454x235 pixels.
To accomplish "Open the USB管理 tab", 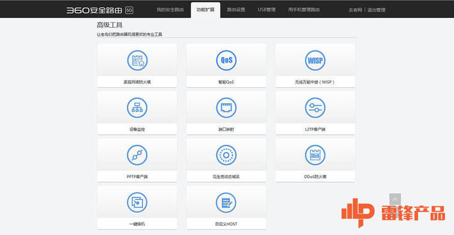I will pyautogui.click(x=266, y=10).
